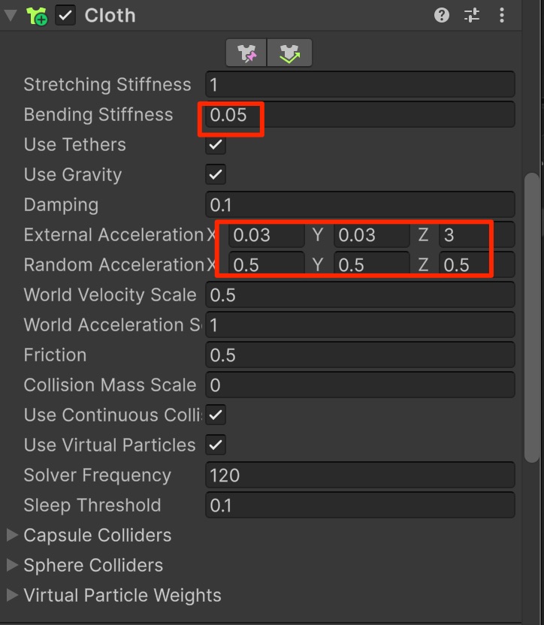Activate the Edit cloth constraints tool

click(246, 53)
